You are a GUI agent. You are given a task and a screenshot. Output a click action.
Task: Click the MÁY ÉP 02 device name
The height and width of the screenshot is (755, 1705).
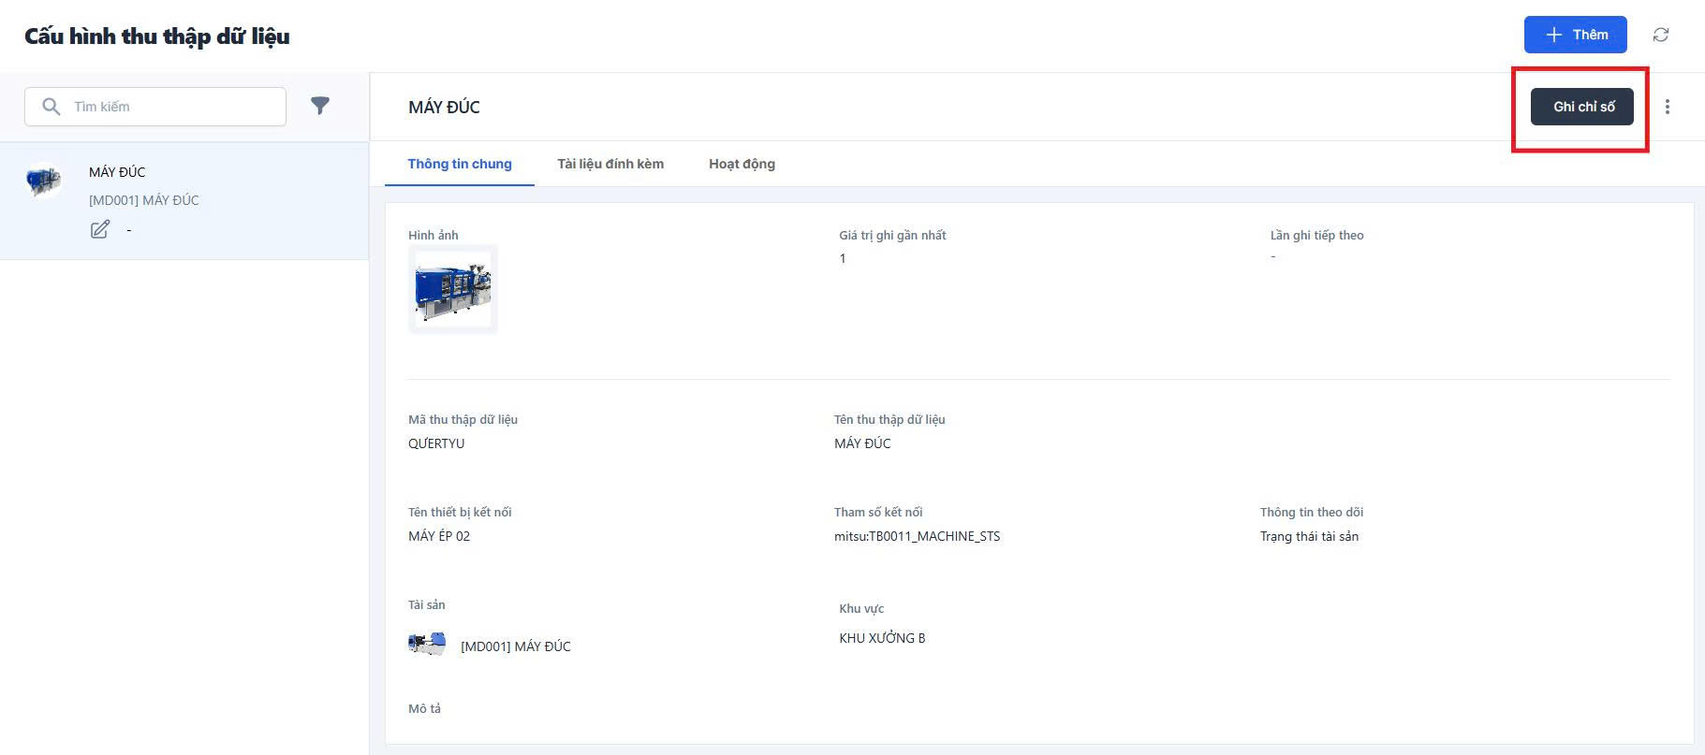[439, 536]
